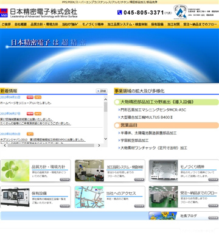Click the news vertical scrollbar thumb
This screenshot has height=241, width=219.
click(105, 107)
